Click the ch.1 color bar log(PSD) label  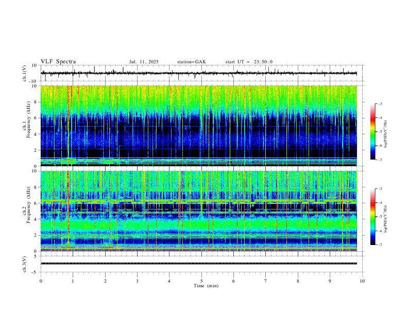386,134
